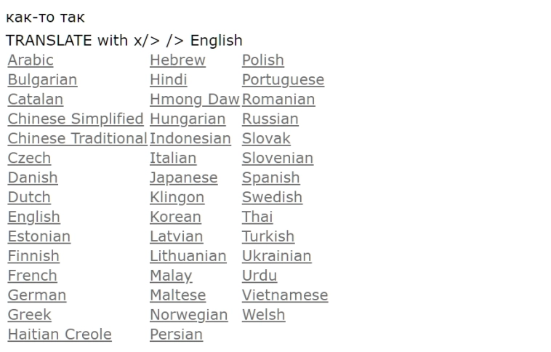
Task: Select English as the translation language
Action: (34, 217)
